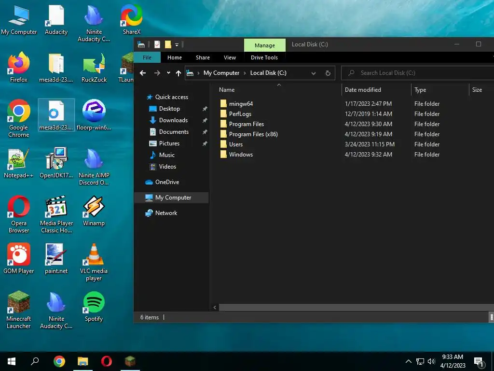The width and height of the screenshot is (494, 371).
Task: Open the recent locations dropdown arrow
Action: click(168, 73)
